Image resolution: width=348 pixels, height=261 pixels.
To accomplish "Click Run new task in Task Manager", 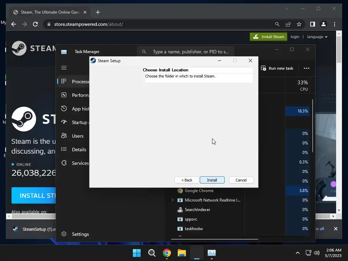I will pyautogui.click(x=277, y=68).
